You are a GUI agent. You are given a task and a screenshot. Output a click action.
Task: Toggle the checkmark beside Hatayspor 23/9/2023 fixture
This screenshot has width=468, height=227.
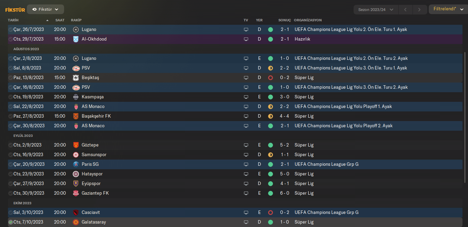point(10,174)
